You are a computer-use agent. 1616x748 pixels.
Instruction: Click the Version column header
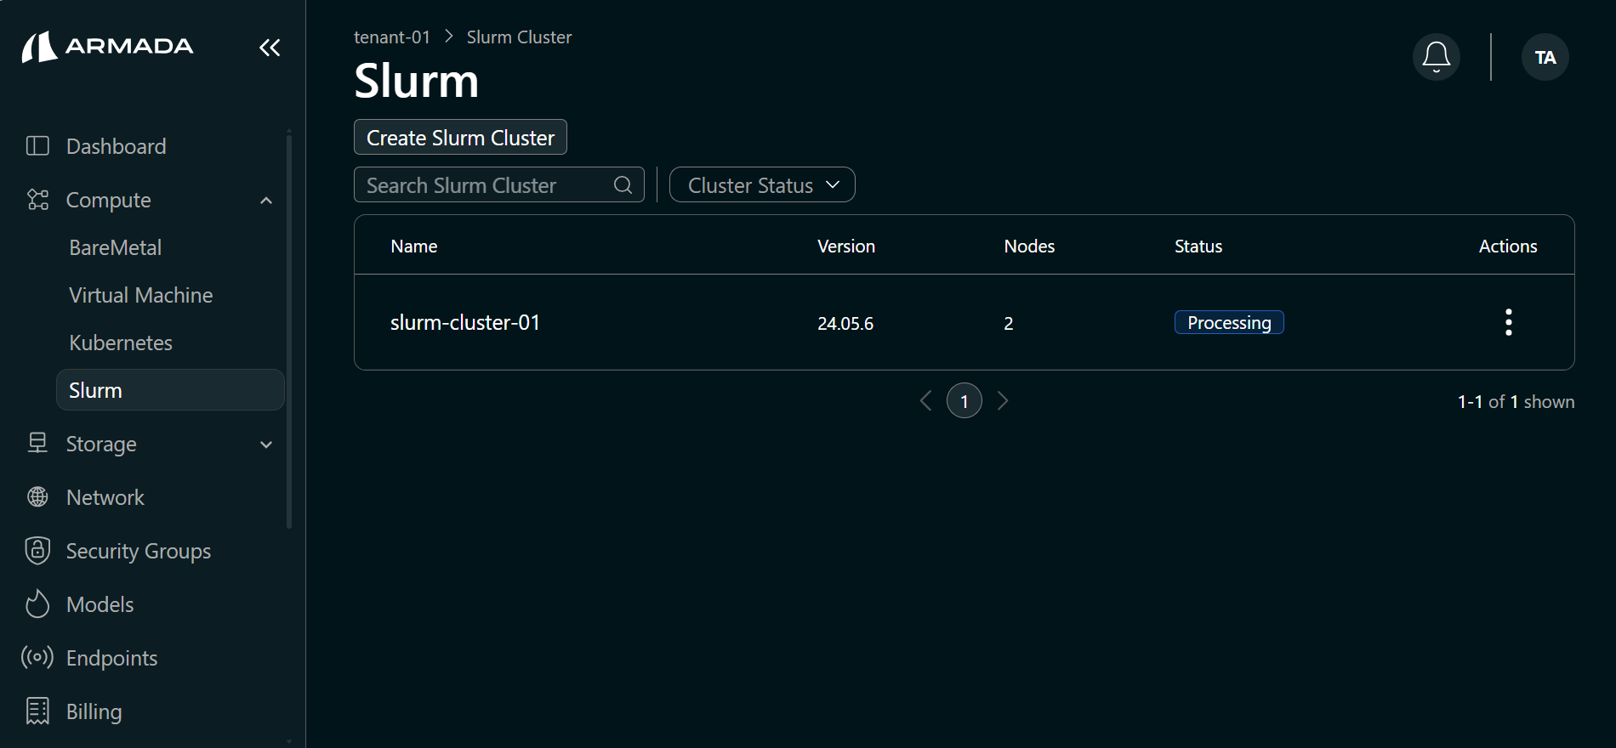pos(846,246)
